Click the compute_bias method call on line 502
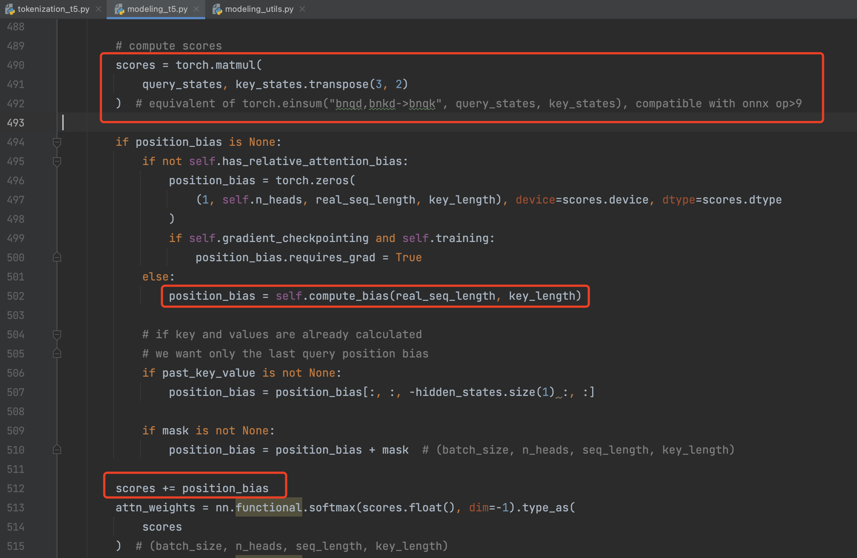857x558 pixels. [348, 296]
